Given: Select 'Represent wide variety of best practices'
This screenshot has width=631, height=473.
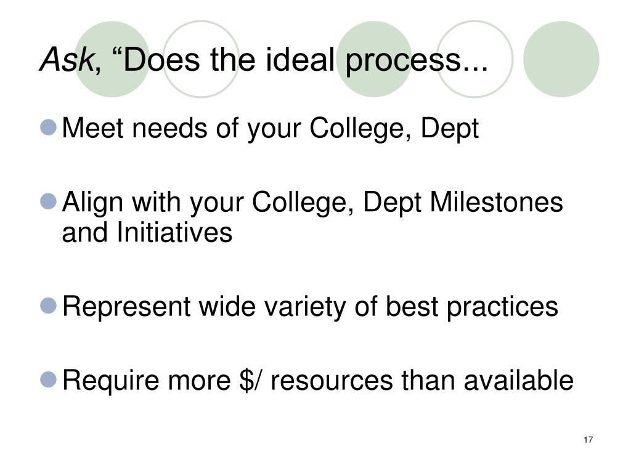Looking at the screenshot, I should pos(311,308).
